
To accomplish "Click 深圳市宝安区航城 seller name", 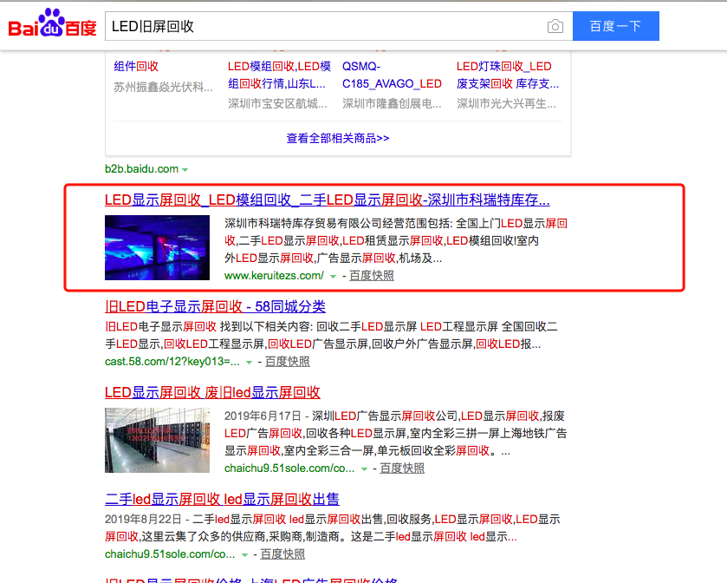I will 277,104.
